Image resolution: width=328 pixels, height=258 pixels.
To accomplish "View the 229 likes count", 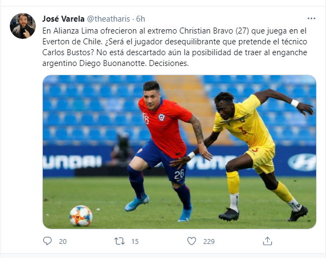I will [x=209, y=242].
